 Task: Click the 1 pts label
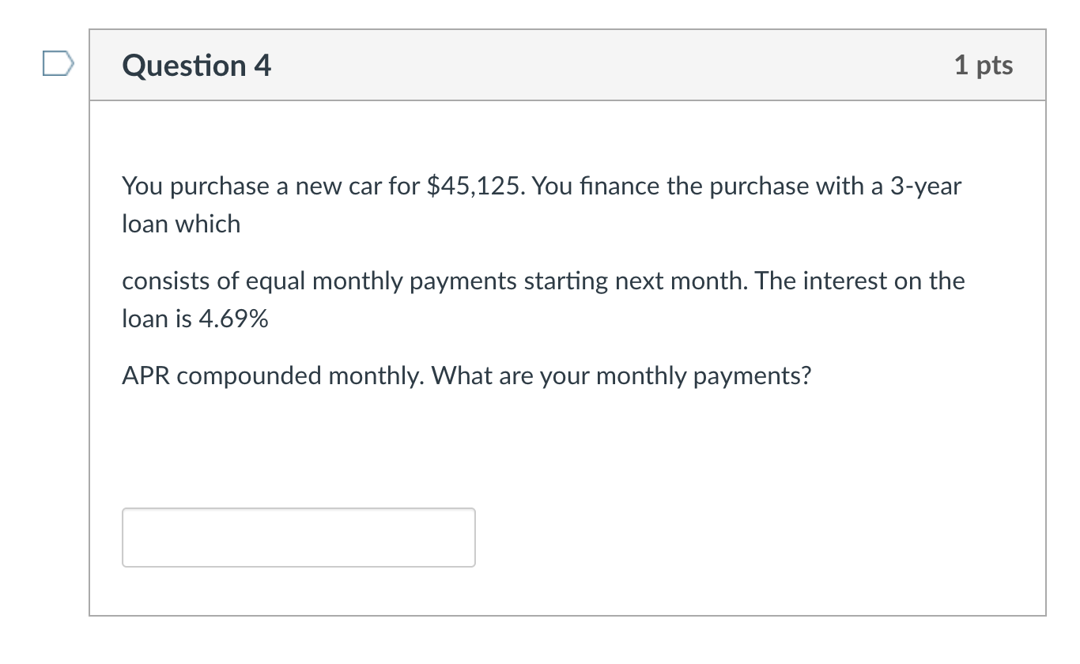pyautogui.click(x=984, y=66)
